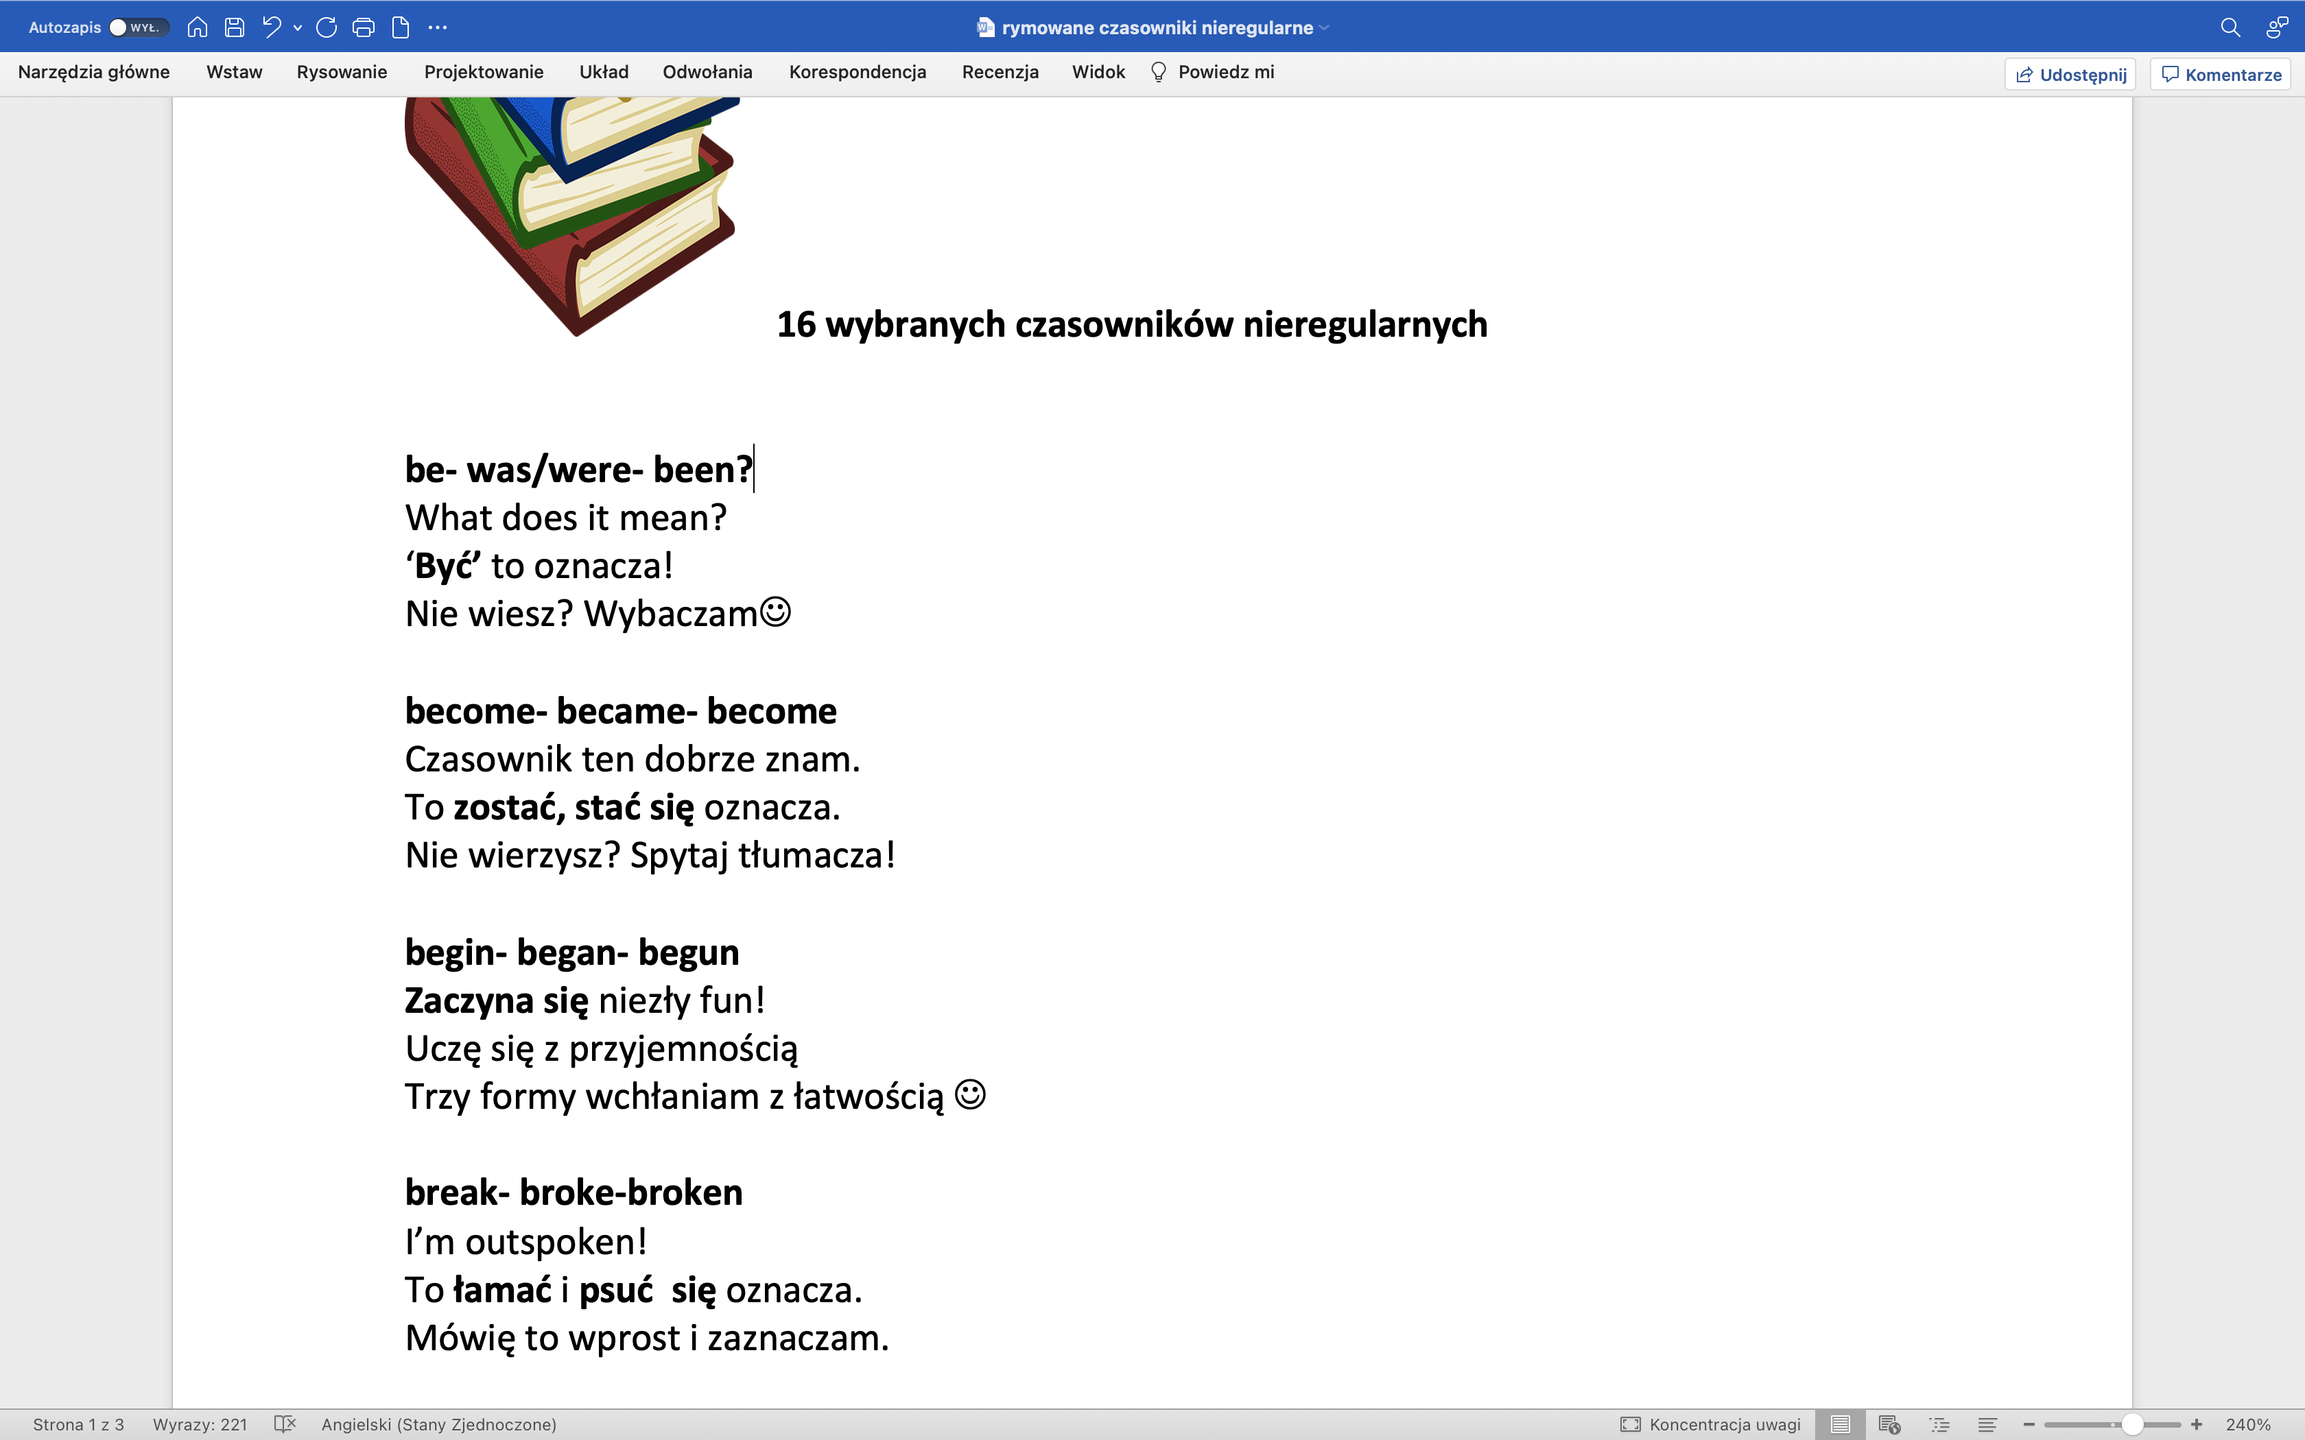This screenshot has width=2305, height=1440.
Task: Select the Print Layout view button
Action: point(1840,1424)
